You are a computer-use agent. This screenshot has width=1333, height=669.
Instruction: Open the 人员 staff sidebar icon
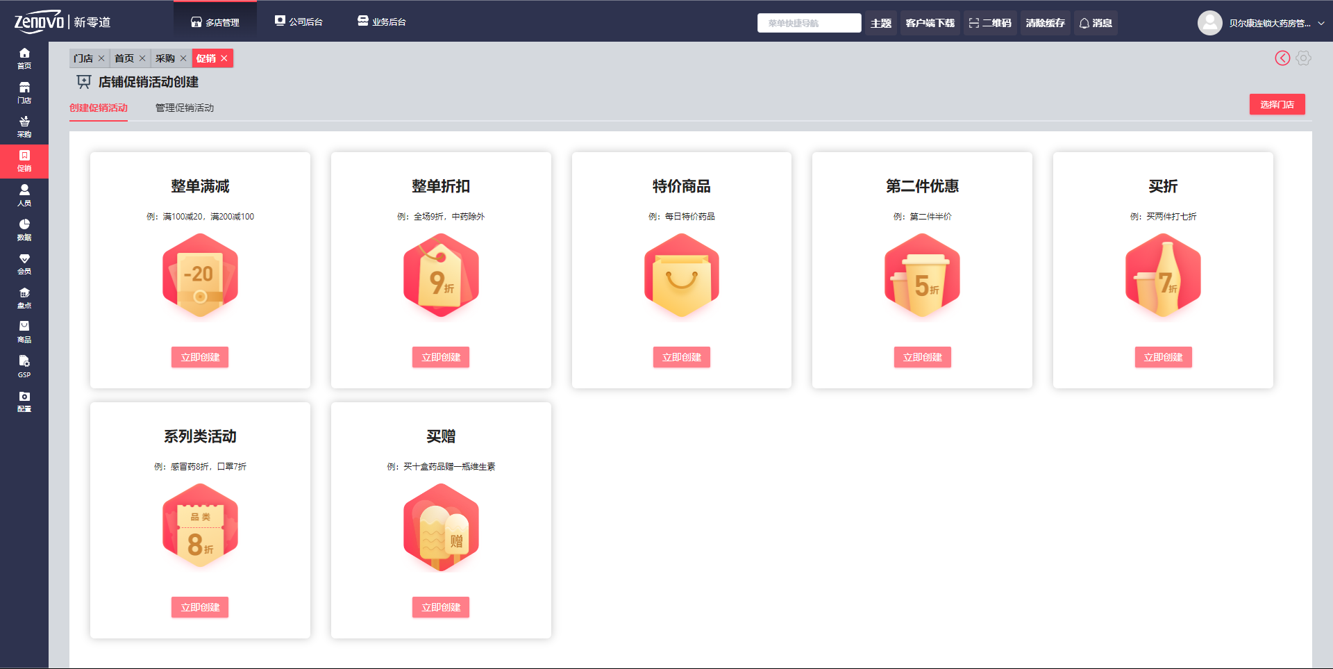tap(24, 195)
